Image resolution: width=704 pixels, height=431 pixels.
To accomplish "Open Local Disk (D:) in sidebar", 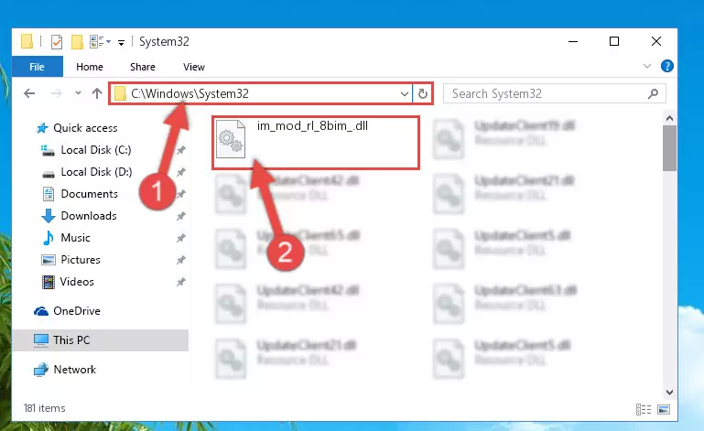I will coord(96,172).
